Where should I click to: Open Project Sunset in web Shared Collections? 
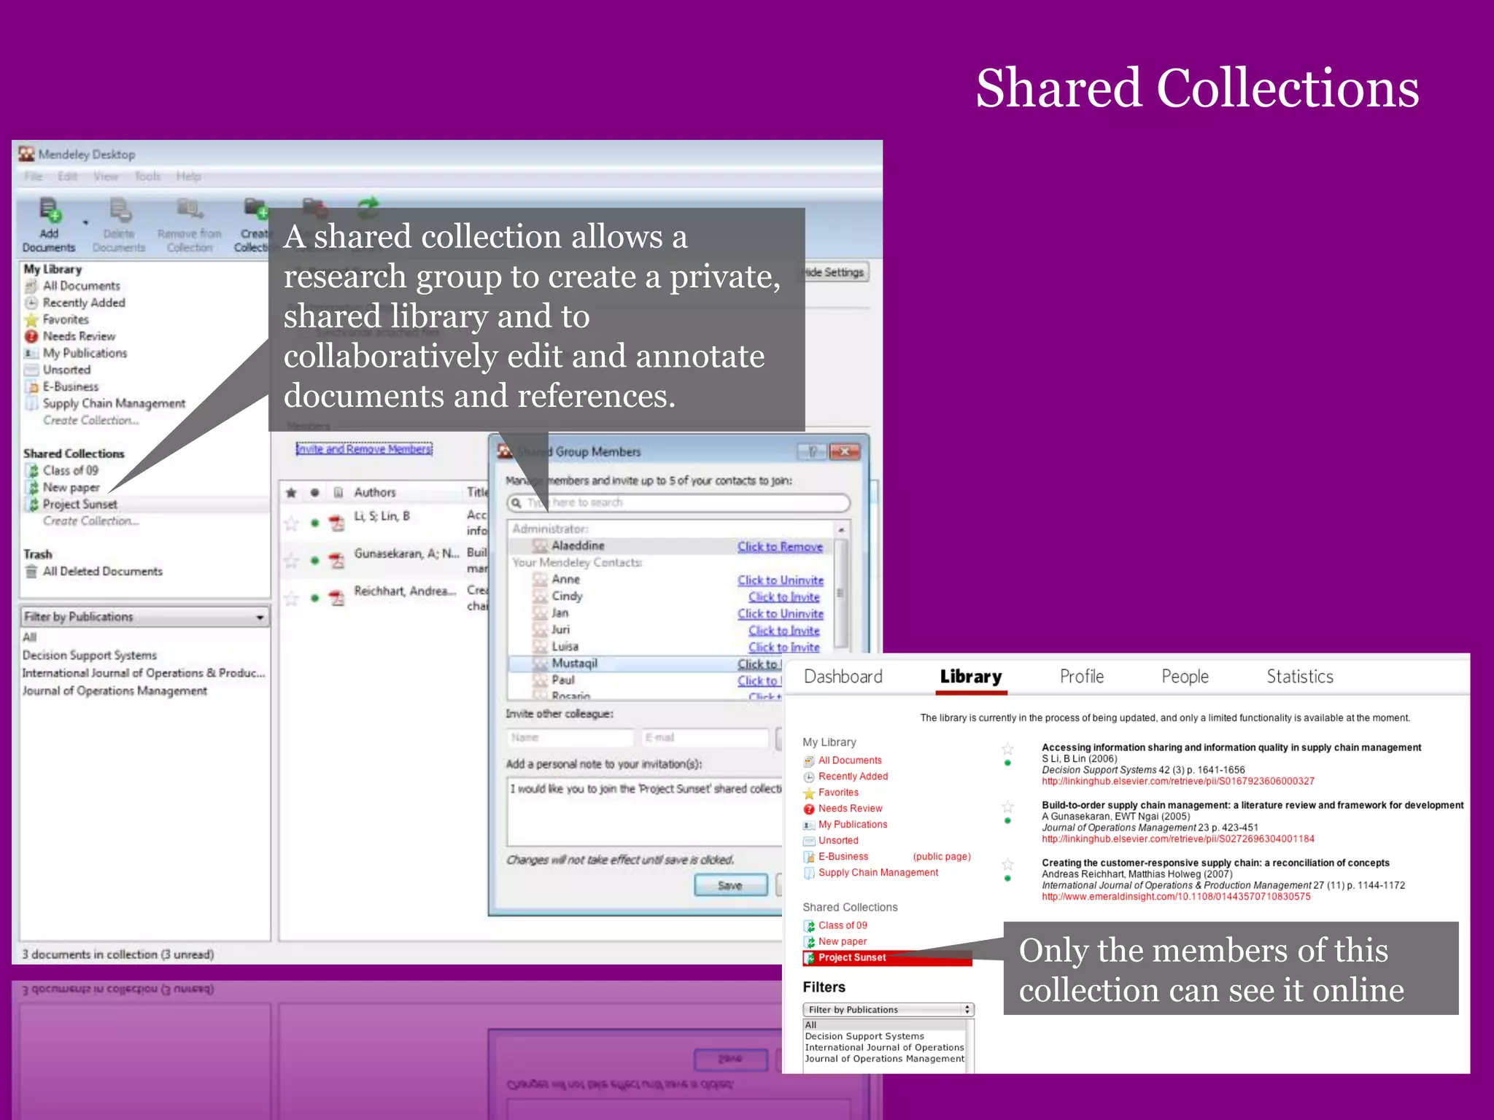point(887,957)
